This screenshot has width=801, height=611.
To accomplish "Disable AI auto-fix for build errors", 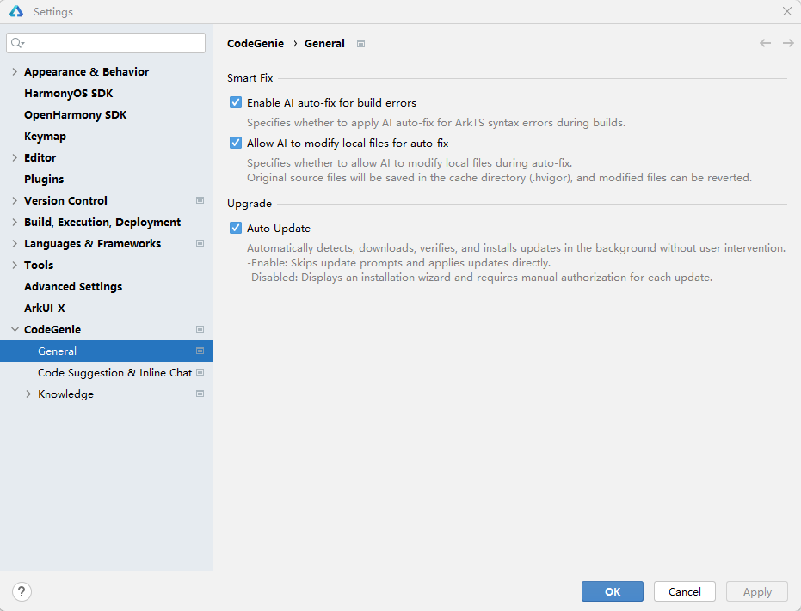I will [236, 102].
